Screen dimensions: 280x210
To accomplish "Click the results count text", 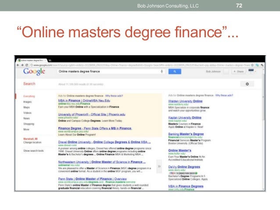I will (x=81, y=84).
